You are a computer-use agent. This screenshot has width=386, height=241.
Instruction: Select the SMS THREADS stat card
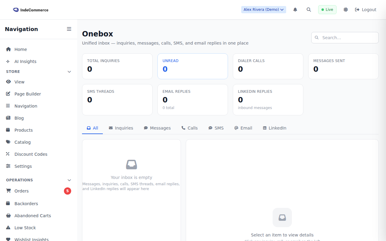pyautogui.click(x=117, y=100)
